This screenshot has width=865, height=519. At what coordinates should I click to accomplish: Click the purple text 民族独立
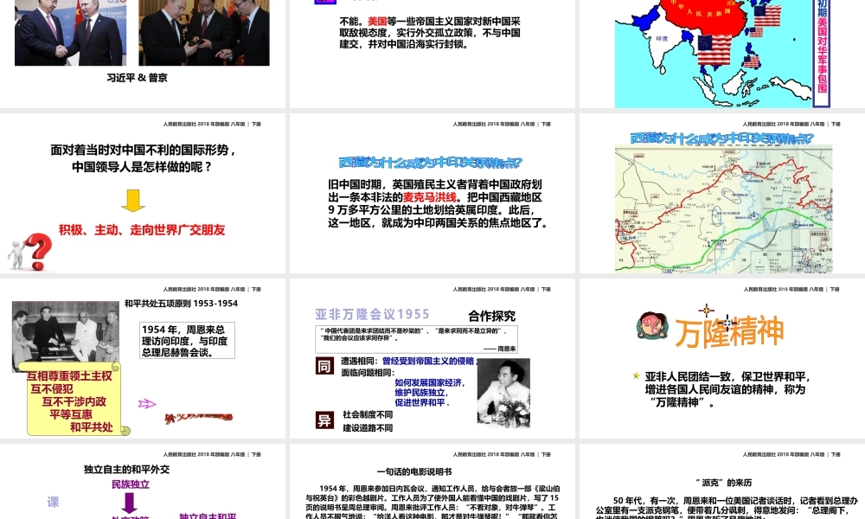(131, 484)
